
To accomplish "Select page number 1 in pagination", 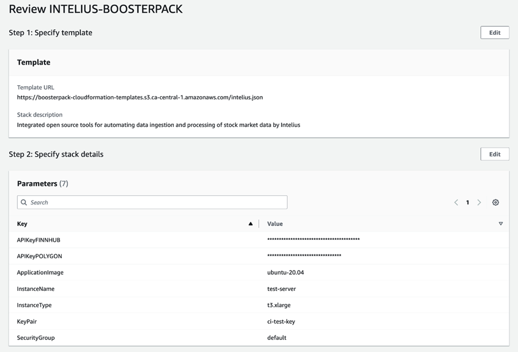I will pyautogui.click(x=468, y=202).
